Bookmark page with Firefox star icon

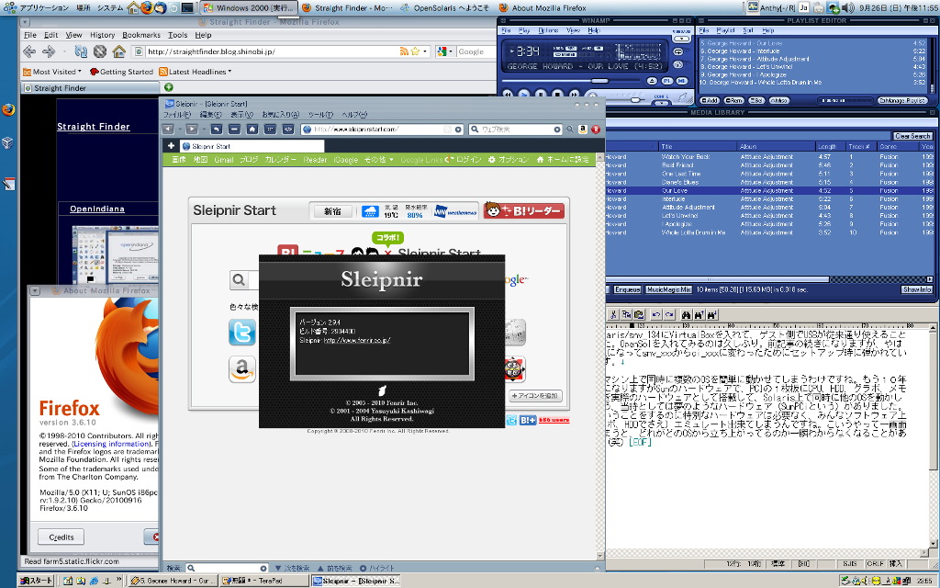click(x=415, y=51)
